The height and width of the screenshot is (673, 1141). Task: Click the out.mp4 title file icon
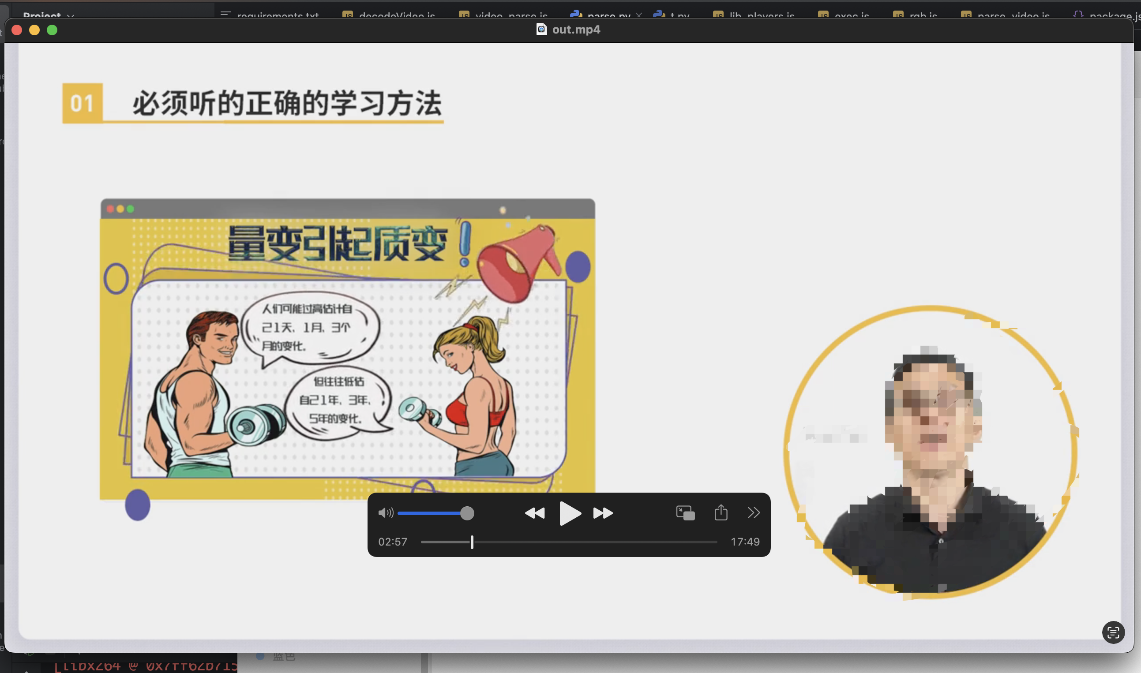pyautogui.click(x=541, y=30)
